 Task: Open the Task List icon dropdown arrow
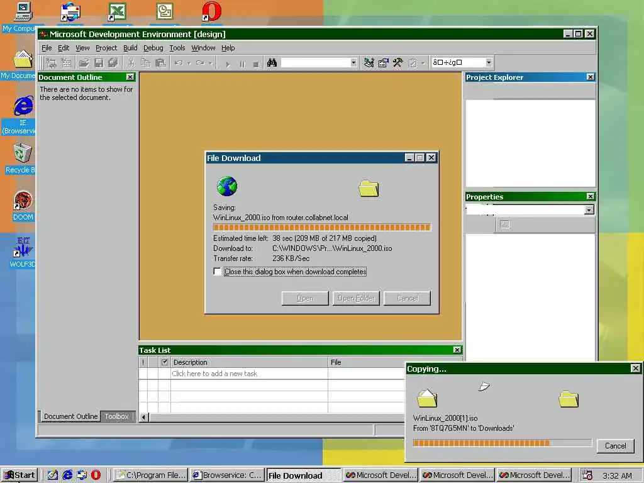(423, 63)
